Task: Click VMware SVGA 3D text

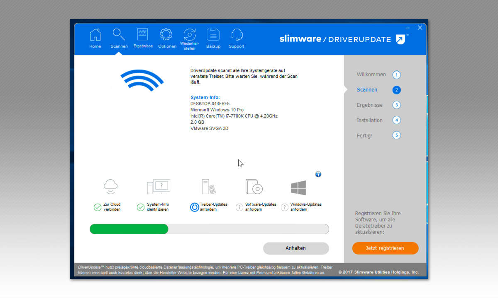Action: [x=210, y=128]
